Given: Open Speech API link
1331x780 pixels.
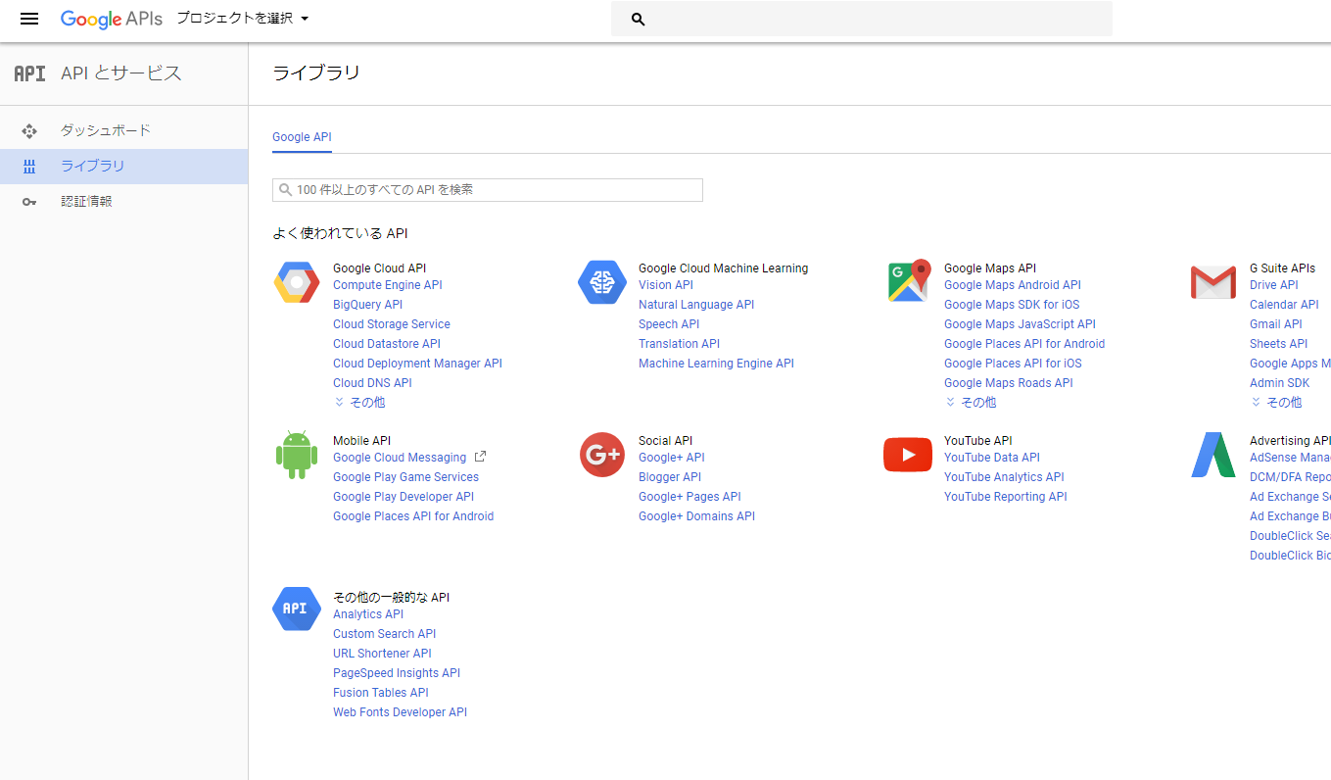Looking at the screenshot, I should (669, 324).
